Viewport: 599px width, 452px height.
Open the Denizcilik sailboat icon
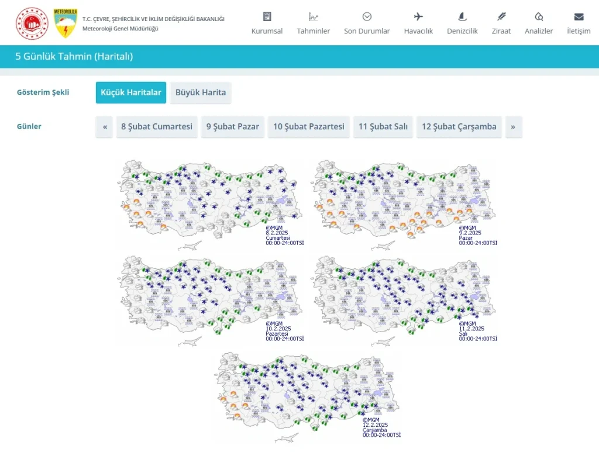point(462,17)
